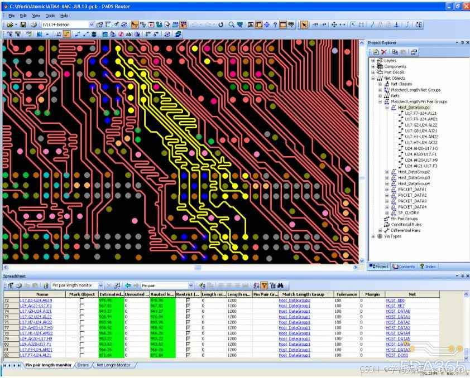
Task: Click the Name column header
Action: (x=42, y=294)
